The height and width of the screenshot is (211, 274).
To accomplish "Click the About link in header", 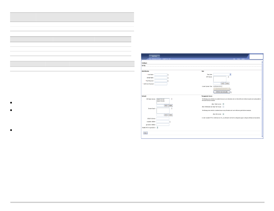I will (238, 59).
